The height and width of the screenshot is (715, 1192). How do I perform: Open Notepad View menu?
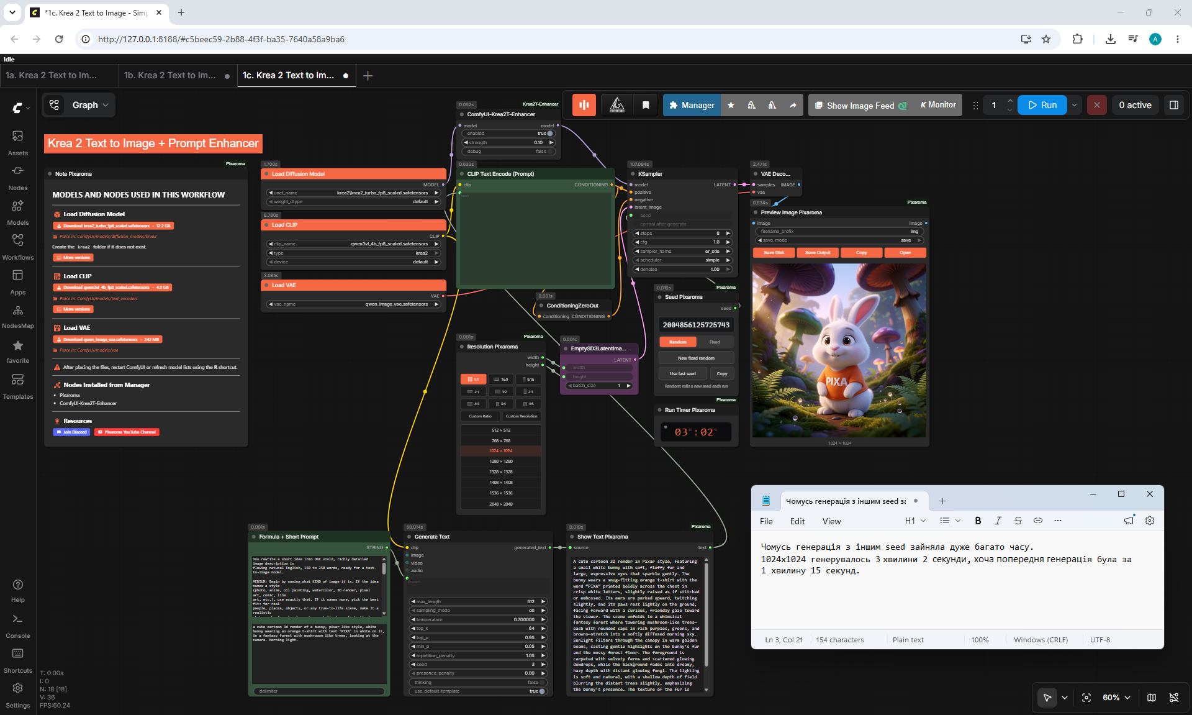(831, 521)
